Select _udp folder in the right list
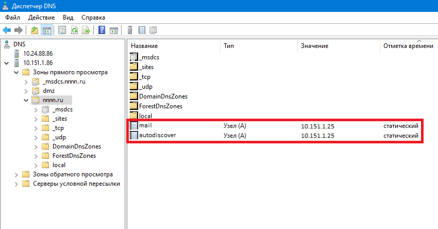The width and height of the screenshot is (438, 229). (146, 87)
